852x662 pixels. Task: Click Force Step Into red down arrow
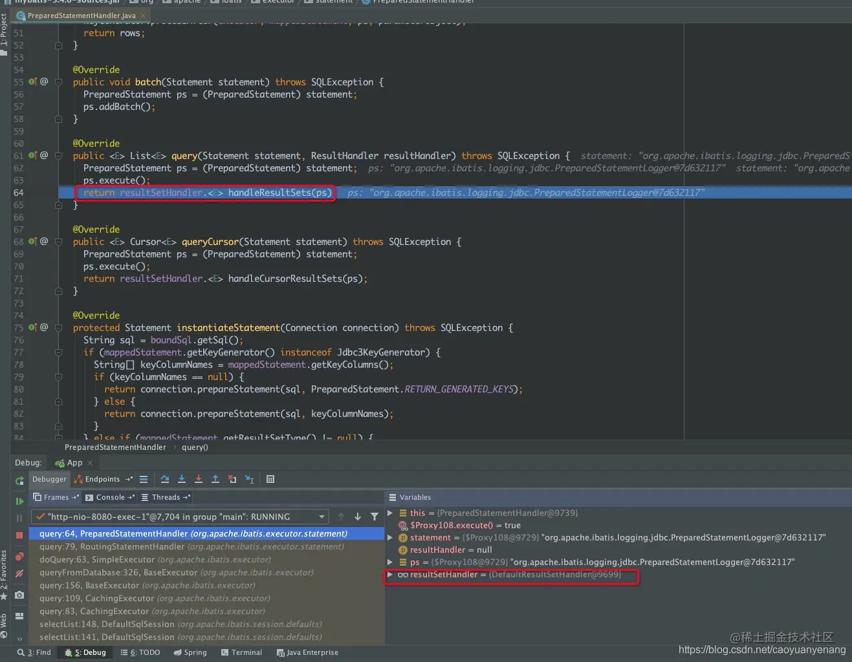pyautogui.click(x=199, y=479)
